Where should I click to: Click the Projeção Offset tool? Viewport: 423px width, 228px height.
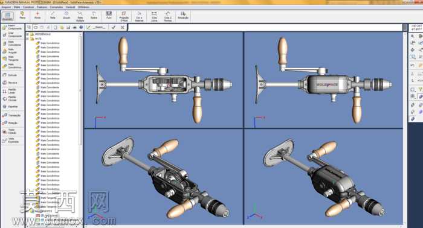point(124,16)
